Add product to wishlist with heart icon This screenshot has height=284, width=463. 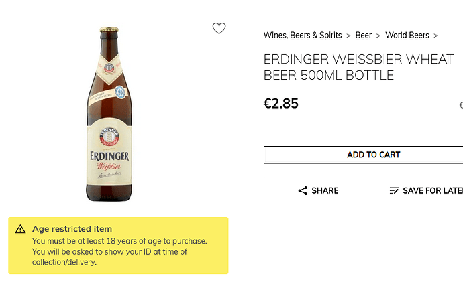(x=219, y=28)
